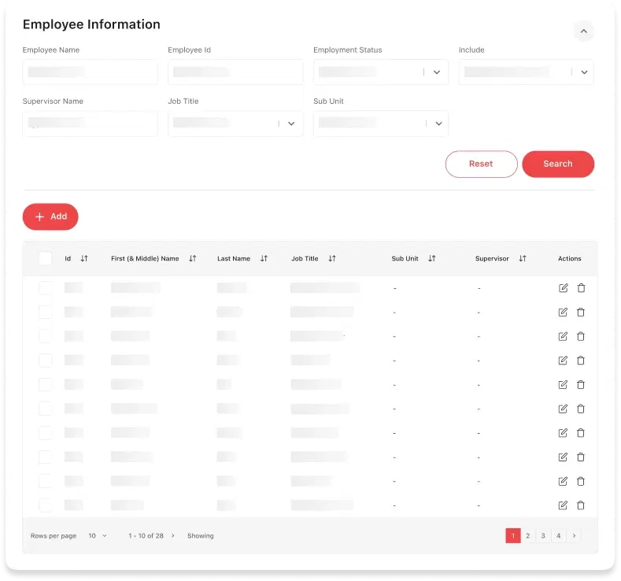The width and height of the screenshot is (621, 581).
Task: Click the Reset button
Action: click(x=481, y=164)
